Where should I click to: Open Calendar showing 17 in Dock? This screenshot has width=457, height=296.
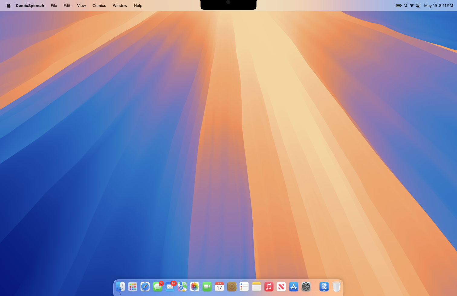[x=219, y=287]
